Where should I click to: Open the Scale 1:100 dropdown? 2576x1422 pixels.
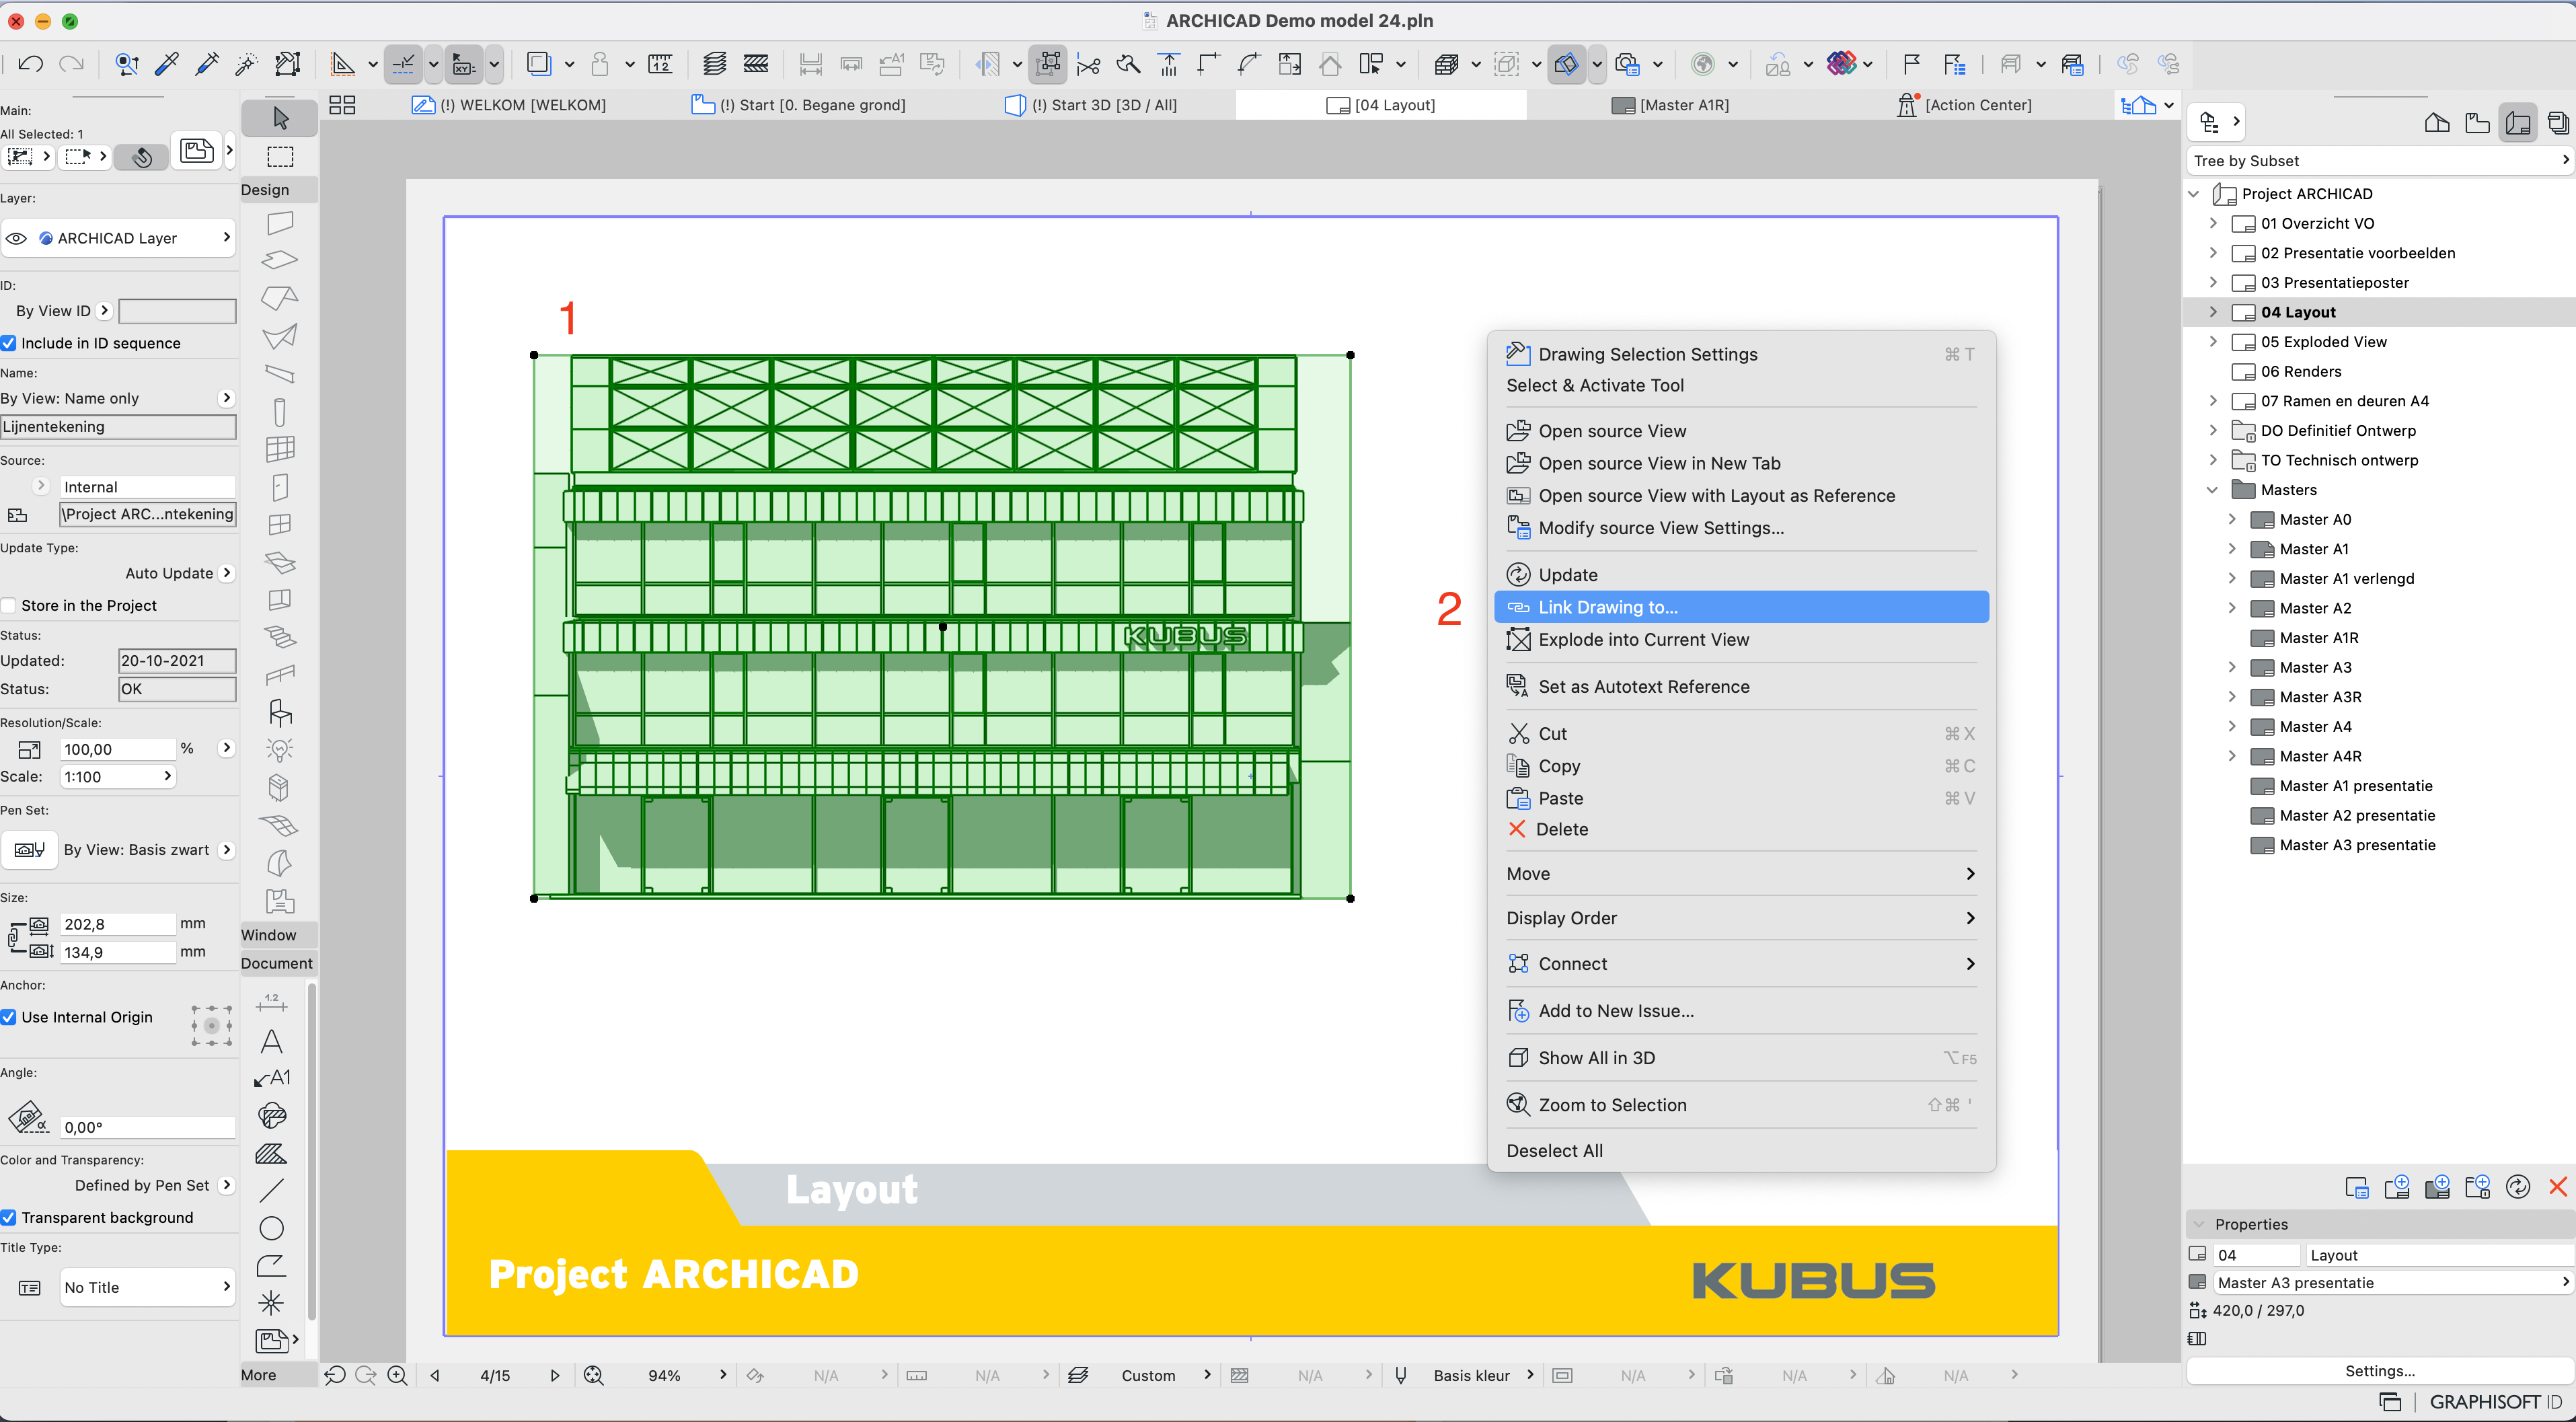118,776
